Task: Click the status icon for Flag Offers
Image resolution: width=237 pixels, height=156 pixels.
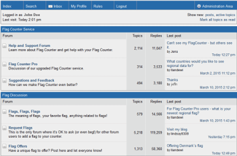Action: coord(4,146)
